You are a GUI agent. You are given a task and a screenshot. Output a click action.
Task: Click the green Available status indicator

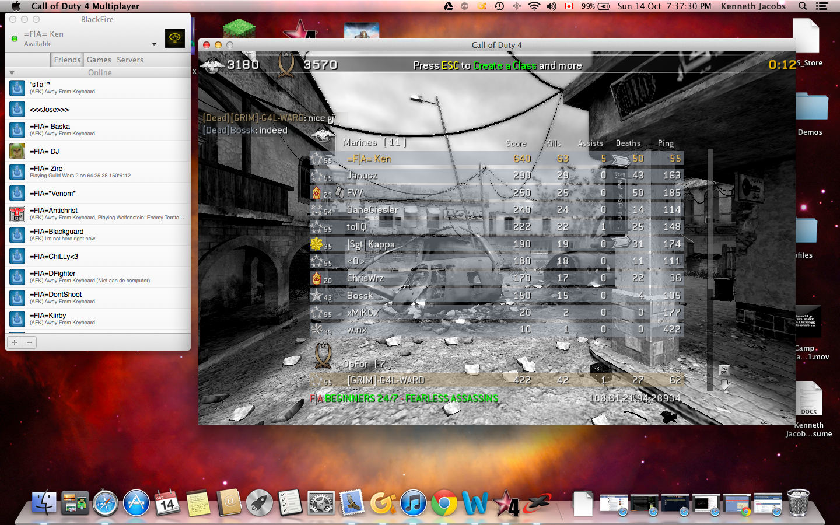tap(15, 38)
